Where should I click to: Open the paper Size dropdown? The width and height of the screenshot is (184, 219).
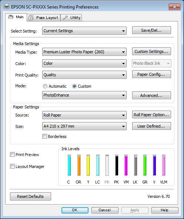pyautogui.click(x=84, y=126)
